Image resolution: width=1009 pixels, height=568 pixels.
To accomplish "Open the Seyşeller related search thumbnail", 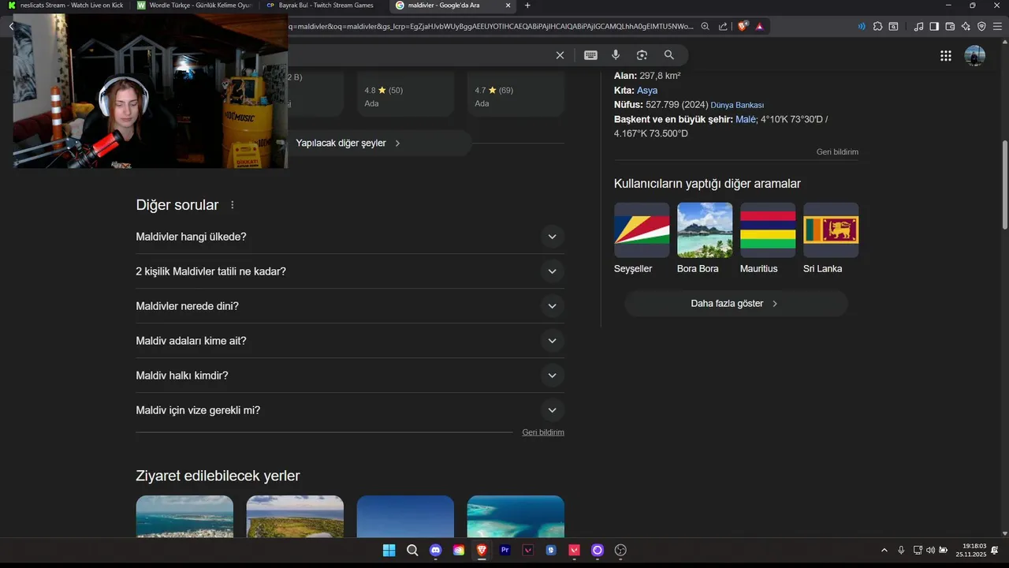I will coord(642,230).
